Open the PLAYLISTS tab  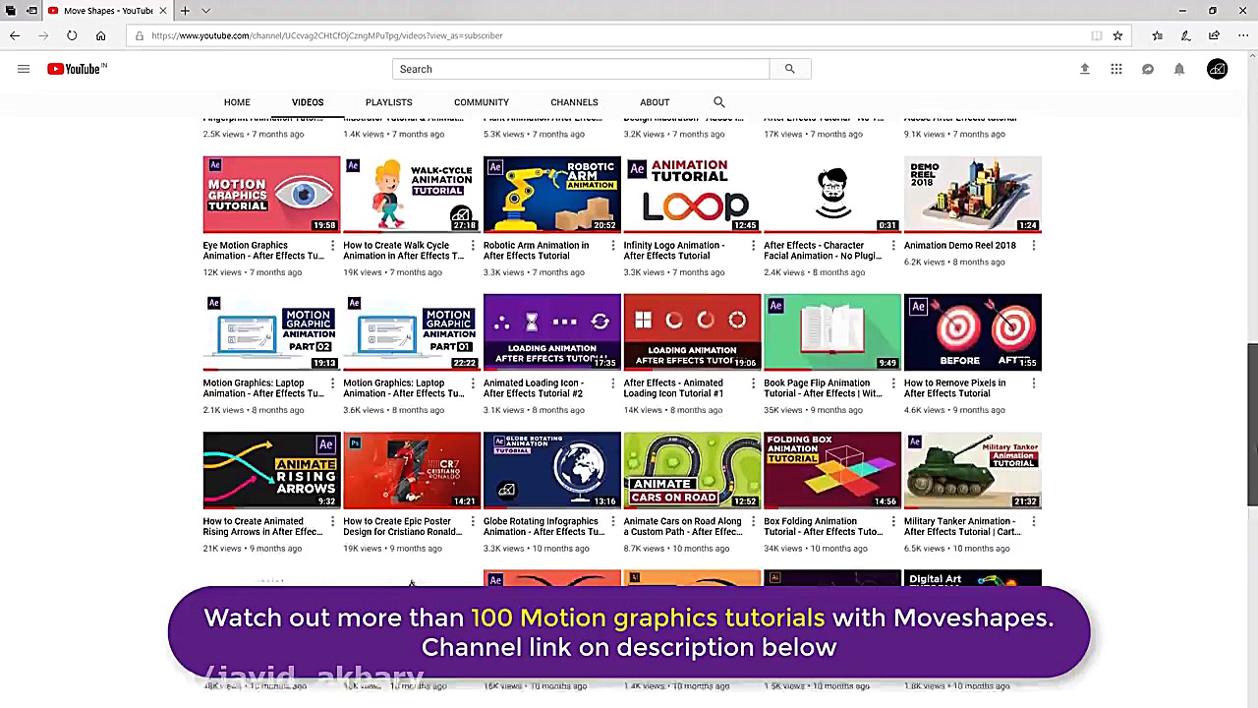pos(388,102)
